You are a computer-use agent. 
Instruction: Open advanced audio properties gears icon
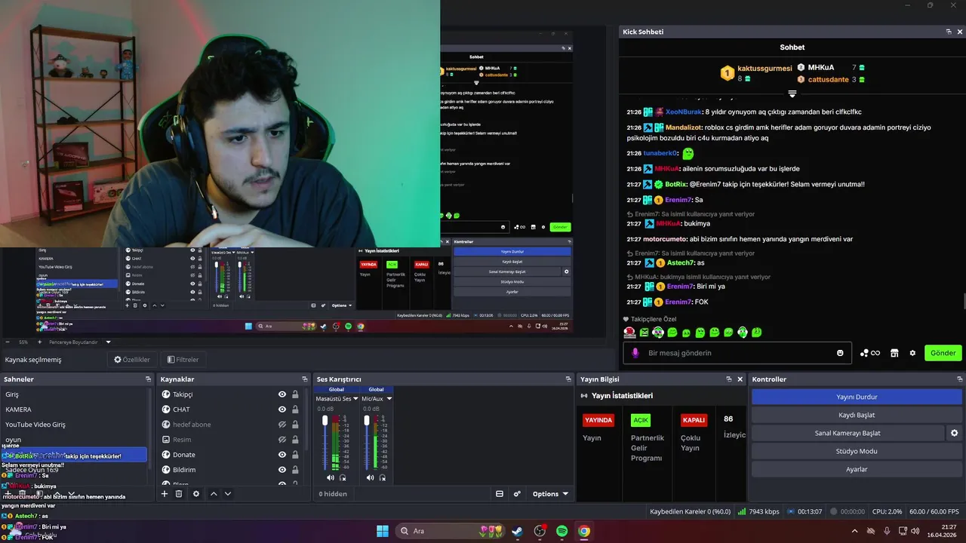[517, 494]
